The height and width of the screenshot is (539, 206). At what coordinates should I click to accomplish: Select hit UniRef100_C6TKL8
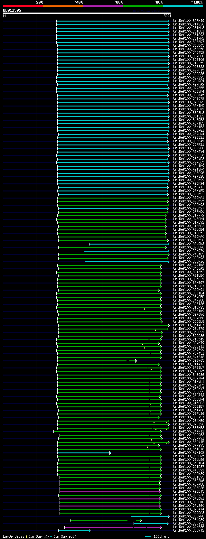[189, 28]
